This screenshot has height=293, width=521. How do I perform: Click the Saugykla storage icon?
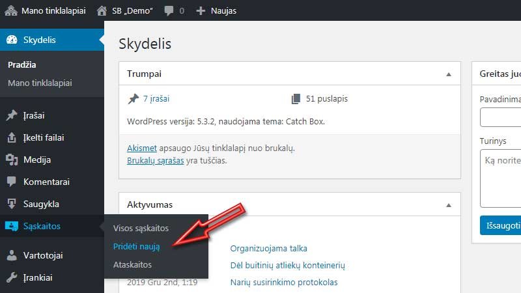[x=12, y=204]
